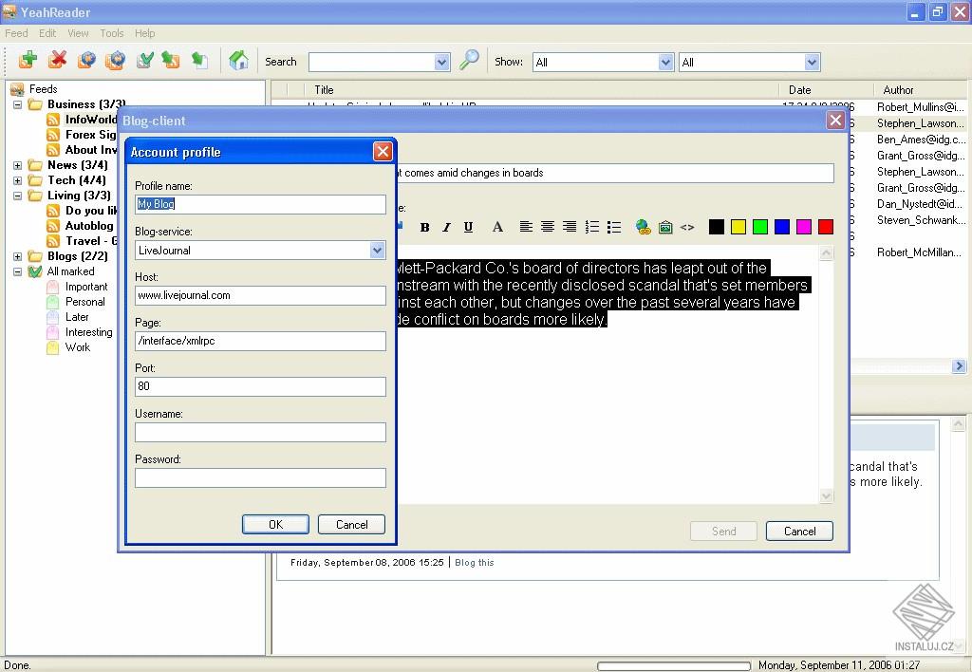
Task: Insert an image using the picture icon
Action: [x=664, y=227]
